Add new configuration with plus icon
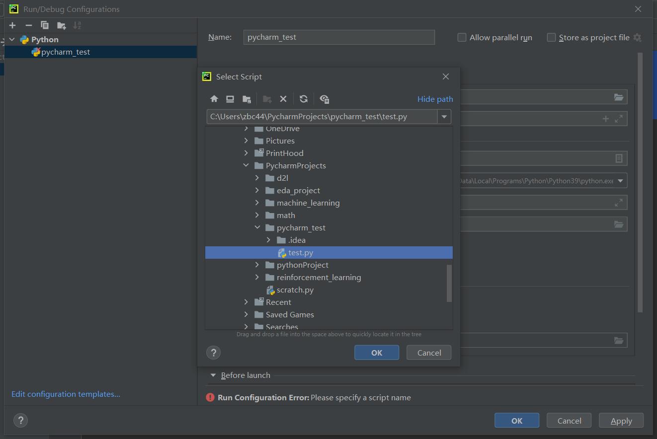657x439 pixels. (12, 25)
